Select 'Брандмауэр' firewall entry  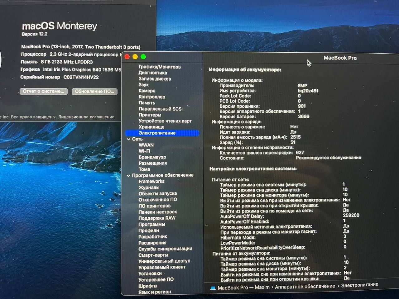[x=152, y=157]
